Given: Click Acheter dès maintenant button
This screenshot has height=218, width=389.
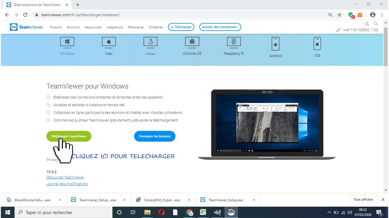Looking at the screenshot, I should (x=220, y=27).
